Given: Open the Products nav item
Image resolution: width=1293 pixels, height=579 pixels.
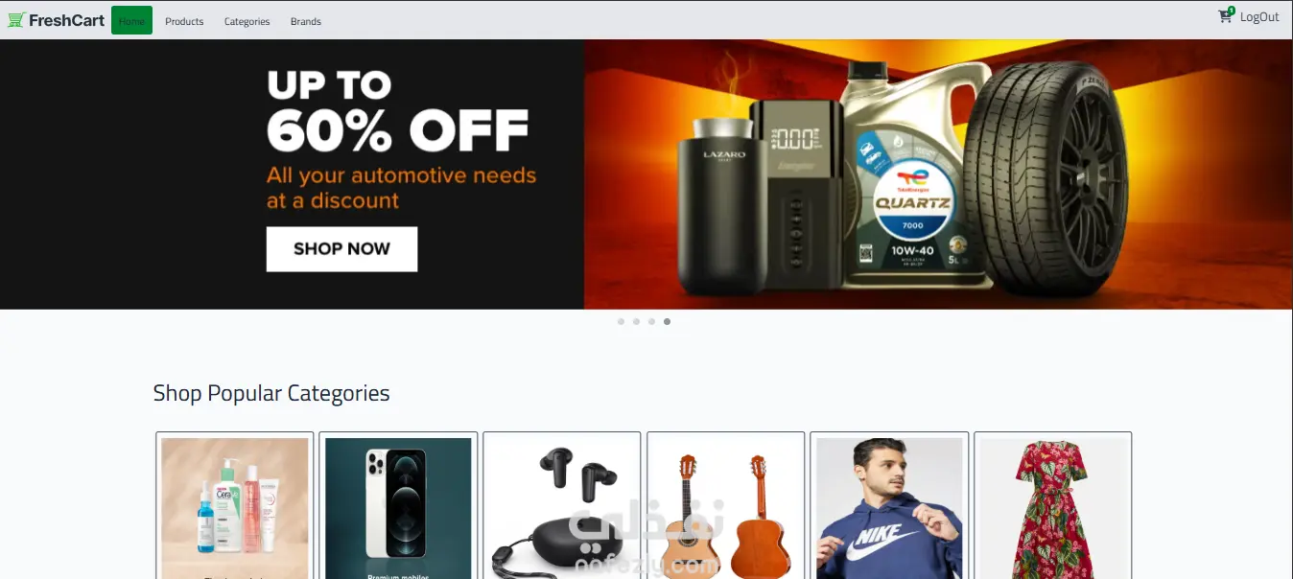Looking at the screenshot, I should coord(184,21).
